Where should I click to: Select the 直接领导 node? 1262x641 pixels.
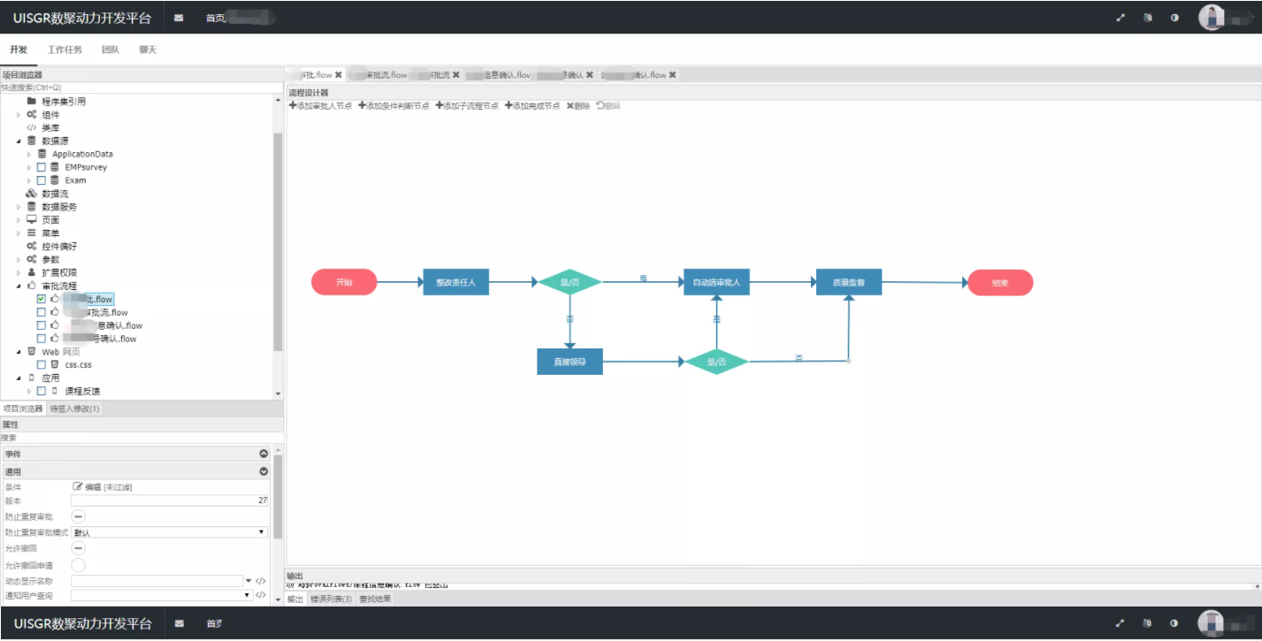coord(570,361)
